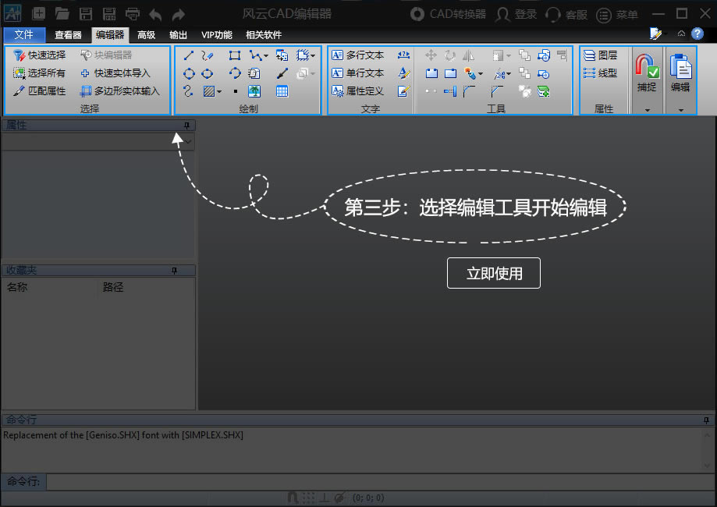Click the Table insert icon in 绘制 panel
Screen dimensions: 717x507
point(282,91)
